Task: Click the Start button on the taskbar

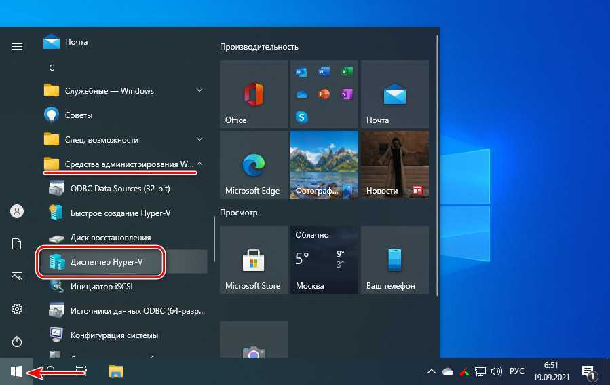Action: 16,371
